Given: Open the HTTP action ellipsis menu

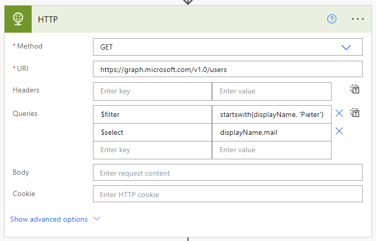Looking at the screenshot, I should click(358, 19).
